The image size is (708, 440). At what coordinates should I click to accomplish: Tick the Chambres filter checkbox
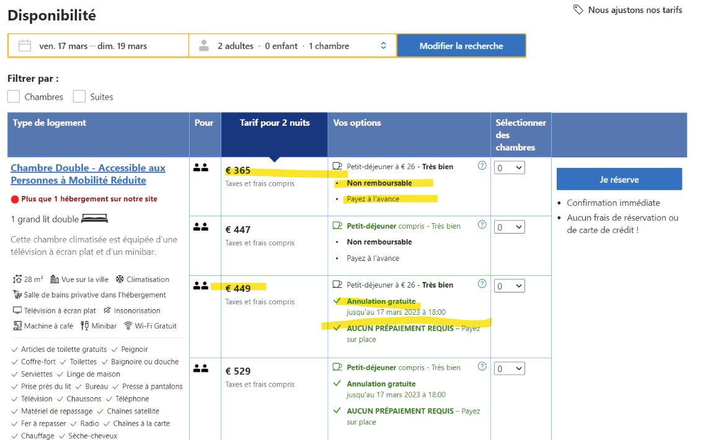tap(14, 97)
